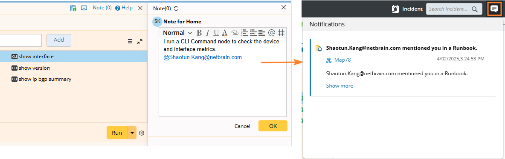This screenshot has width=505, height=159.
Task: Open the Help menu
Action: [124, 8]
